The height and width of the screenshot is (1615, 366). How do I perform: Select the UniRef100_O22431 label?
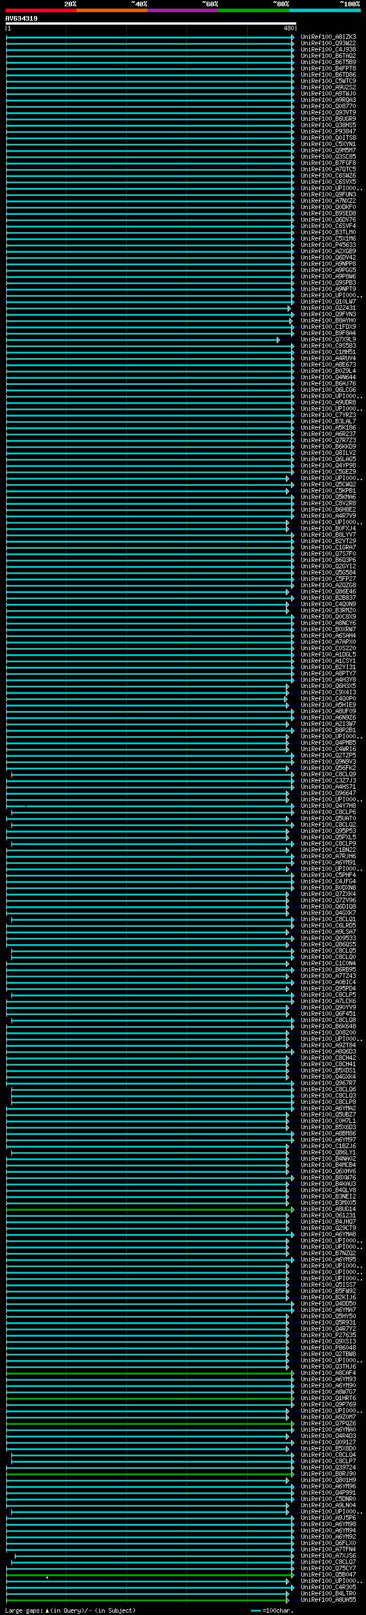(x=328, y=308)
